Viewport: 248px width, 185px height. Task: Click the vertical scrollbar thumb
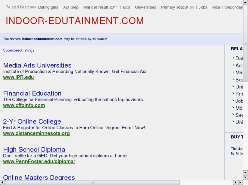pyautogui.click(x=246, y=43)
